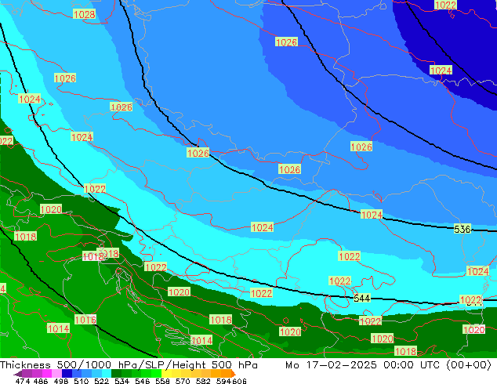This screenshot has width=497, height=384.
Task: Click legend value 498
Action: pos(61,381)
